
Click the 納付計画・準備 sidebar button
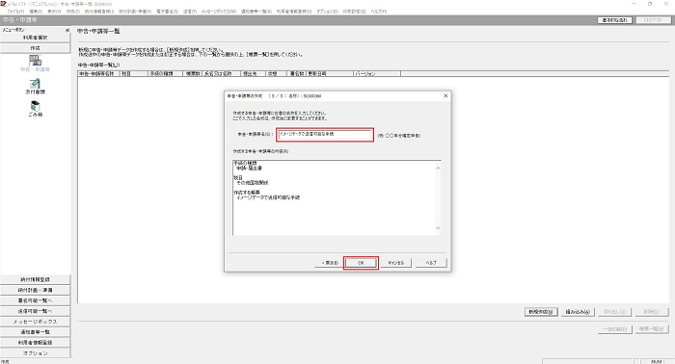35,290
